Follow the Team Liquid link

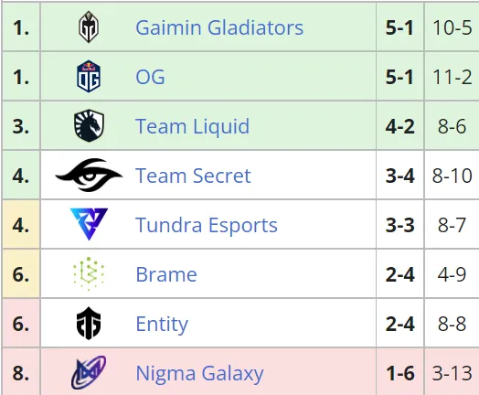coord(193,126)
